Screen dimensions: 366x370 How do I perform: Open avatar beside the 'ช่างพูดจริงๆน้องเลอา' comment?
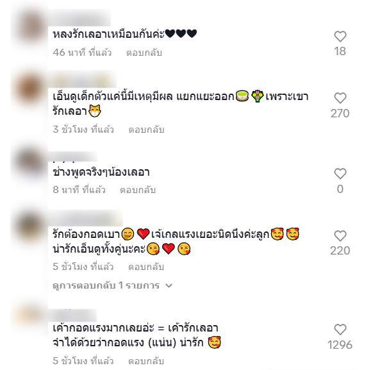tap(30, 163)
